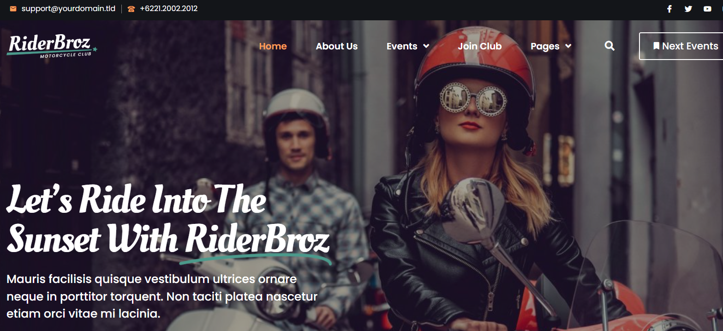Click the support@yourdomain.tld email link

[68, 9]
